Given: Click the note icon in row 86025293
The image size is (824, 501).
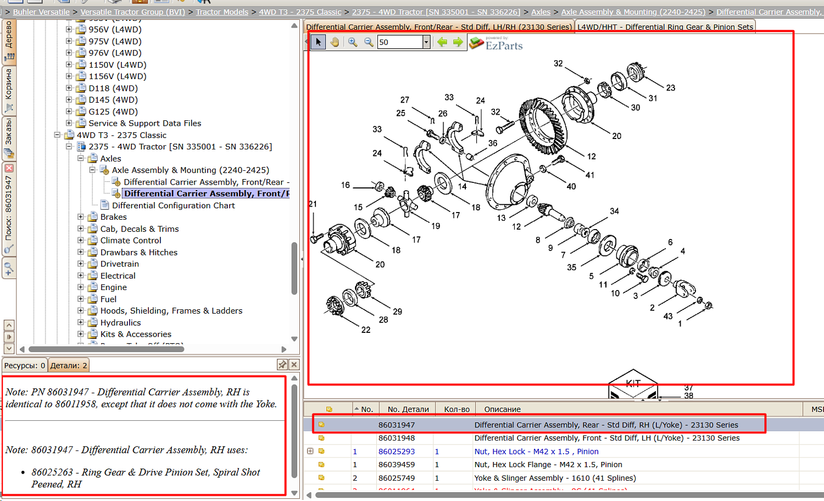Looking at the screenshot, I should pos(321,451).
